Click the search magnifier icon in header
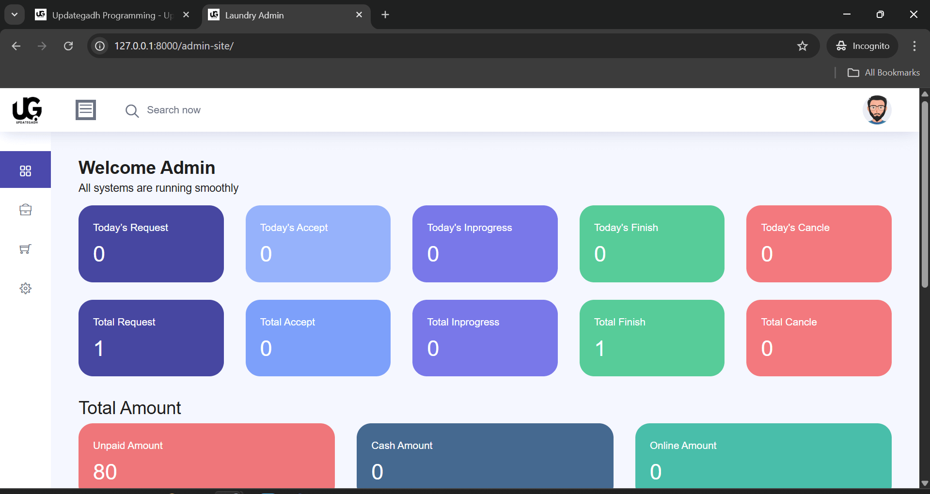930x494 pixels. pos(131,110)
